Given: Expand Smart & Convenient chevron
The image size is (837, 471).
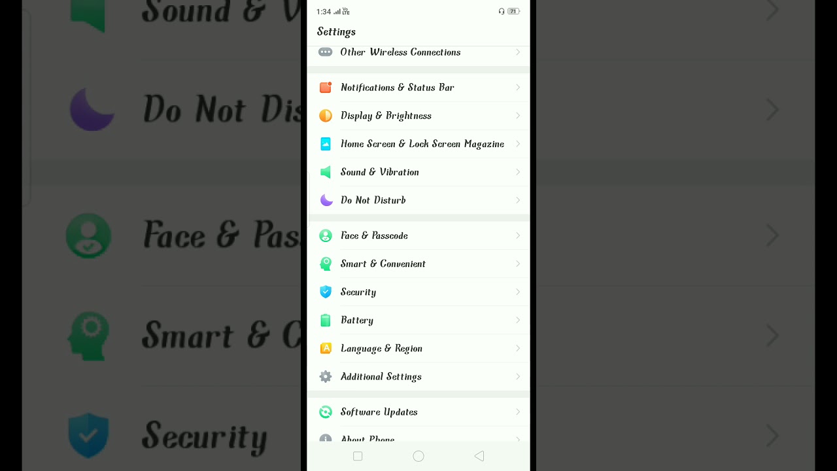Looking at the screenshot, I should [x=517, y=264].
